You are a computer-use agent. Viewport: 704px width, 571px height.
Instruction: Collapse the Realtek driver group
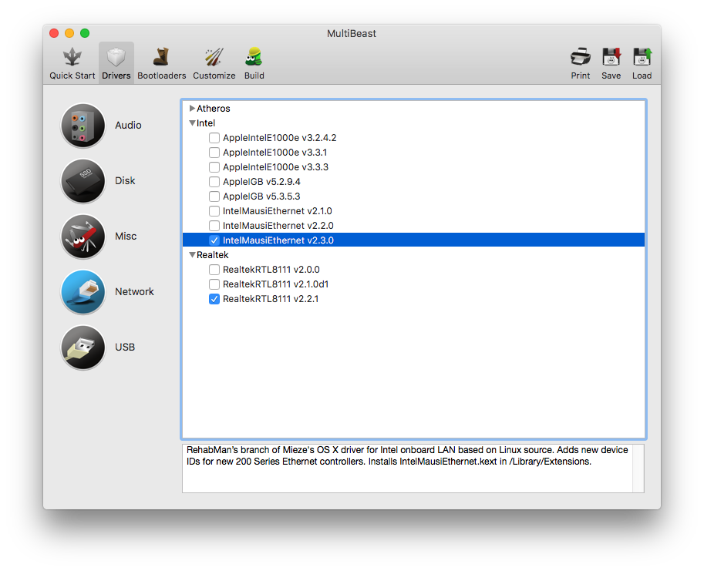[192, 255]
